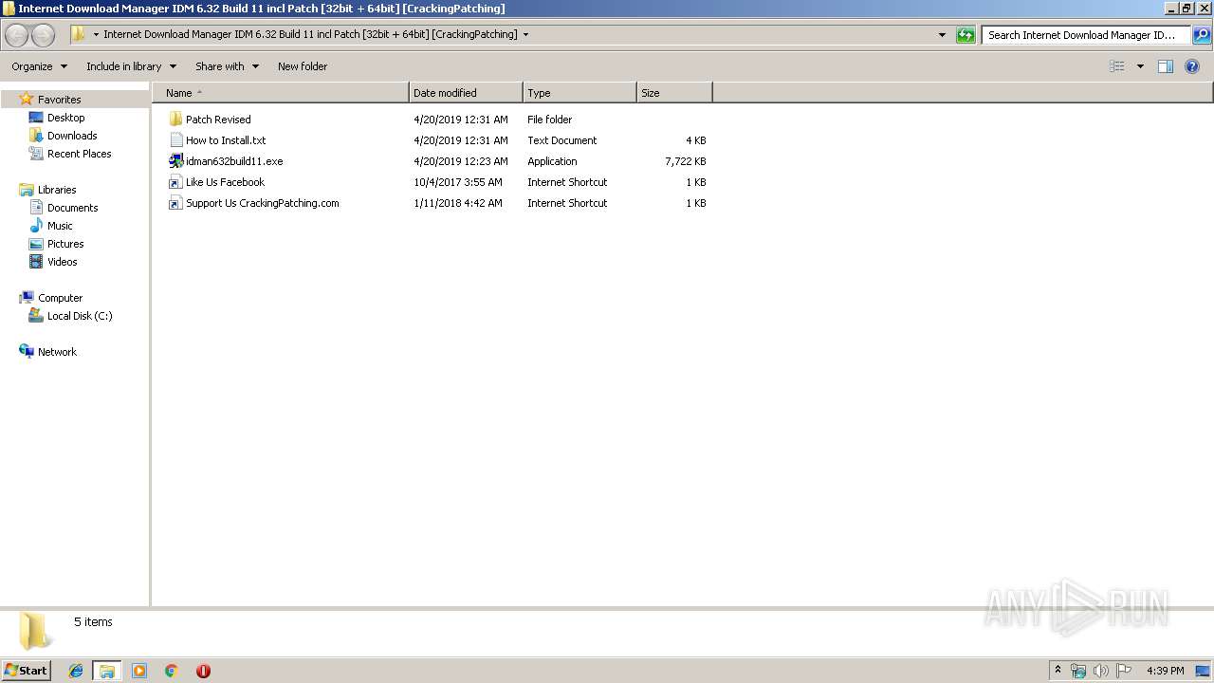Expand the address bar history dropdown

click(x=942, y=35)
